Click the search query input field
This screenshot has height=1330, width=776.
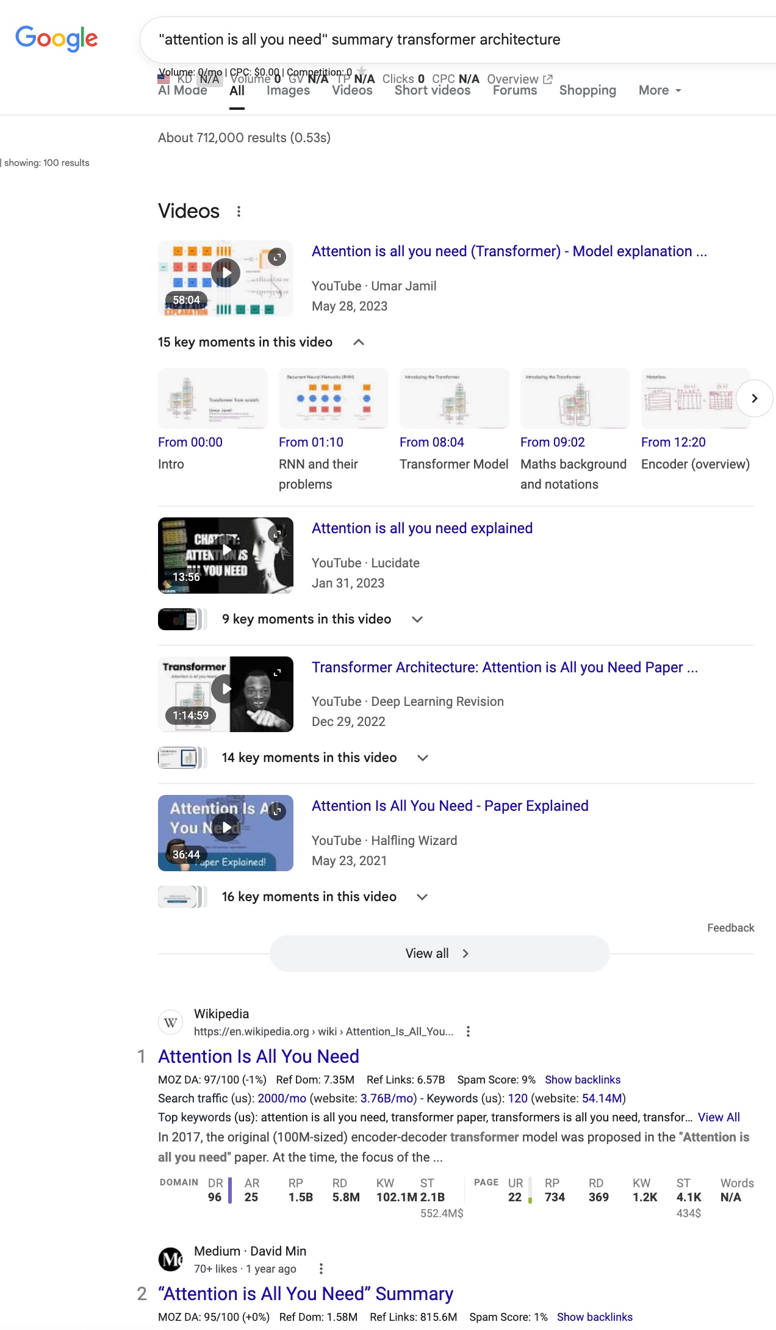458,40
